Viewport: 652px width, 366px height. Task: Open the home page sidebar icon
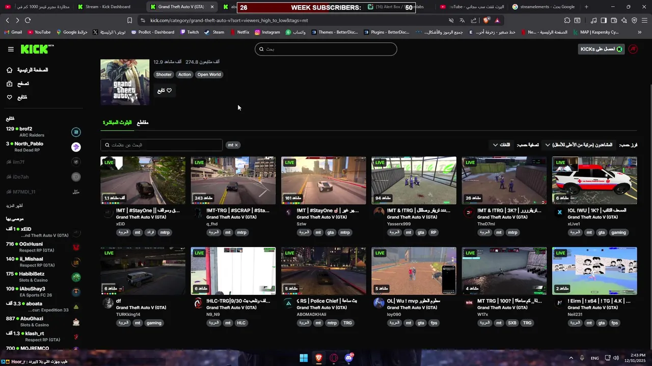coord(9,70)
